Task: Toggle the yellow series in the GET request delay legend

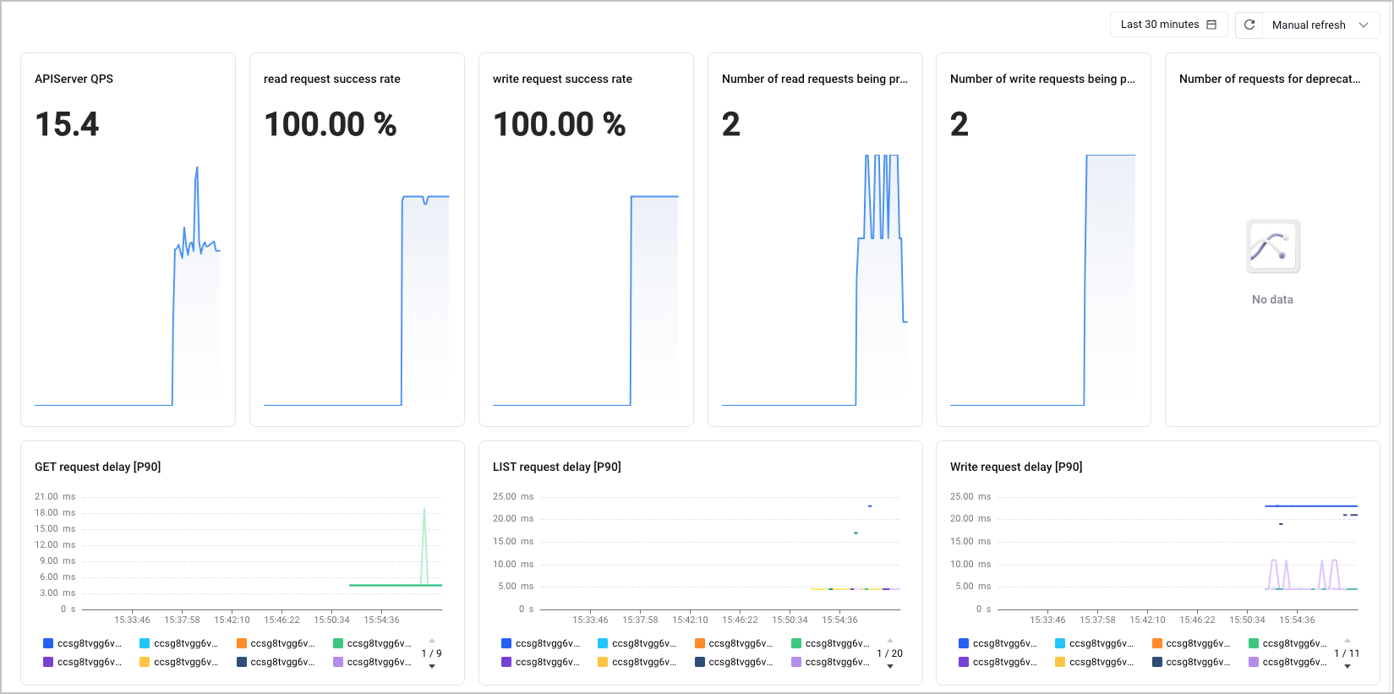Action: [x=179, y=662]
